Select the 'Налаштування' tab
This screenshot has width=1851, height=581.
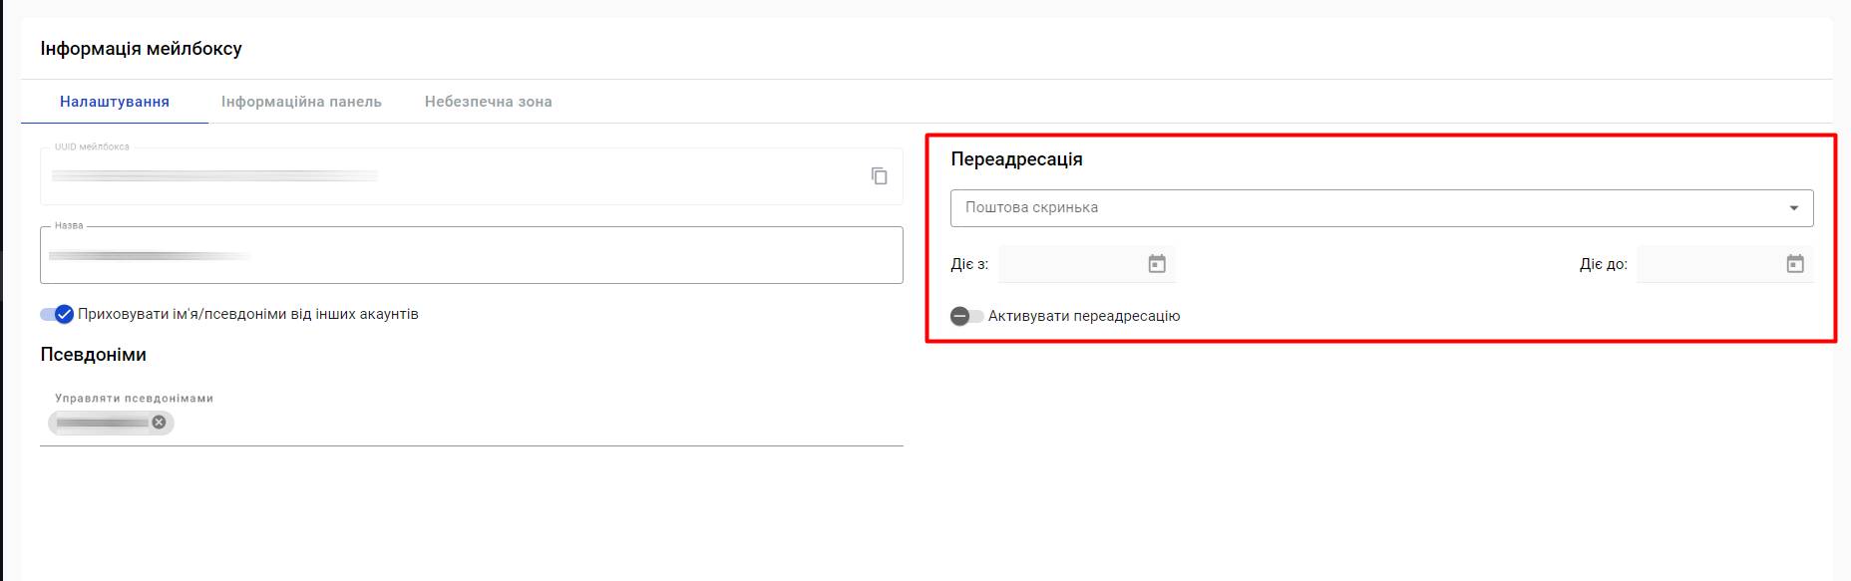(115, 102)
